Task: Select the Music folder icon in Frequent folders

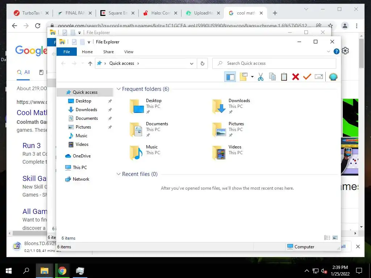Action: tap(136, 152)
